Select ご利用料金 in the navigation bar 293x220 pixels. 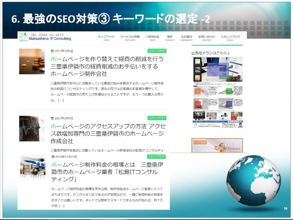152,38
